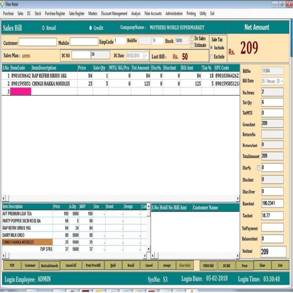This screenshot has height=293, width=293.
Task: Click Accept to finalize the bill
Action: coord(167,265)
